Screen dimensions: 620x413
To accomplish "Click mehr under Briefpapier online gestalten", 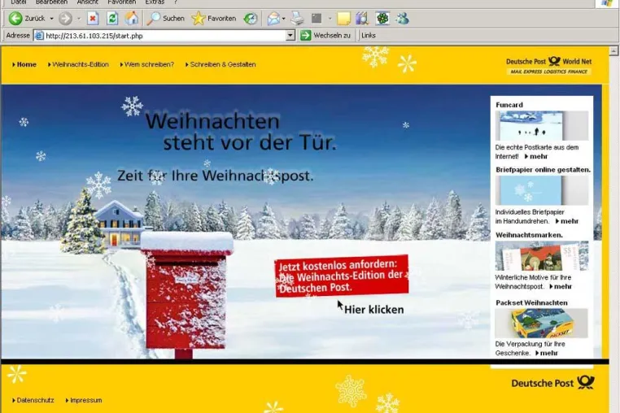I will coord(567,221).
